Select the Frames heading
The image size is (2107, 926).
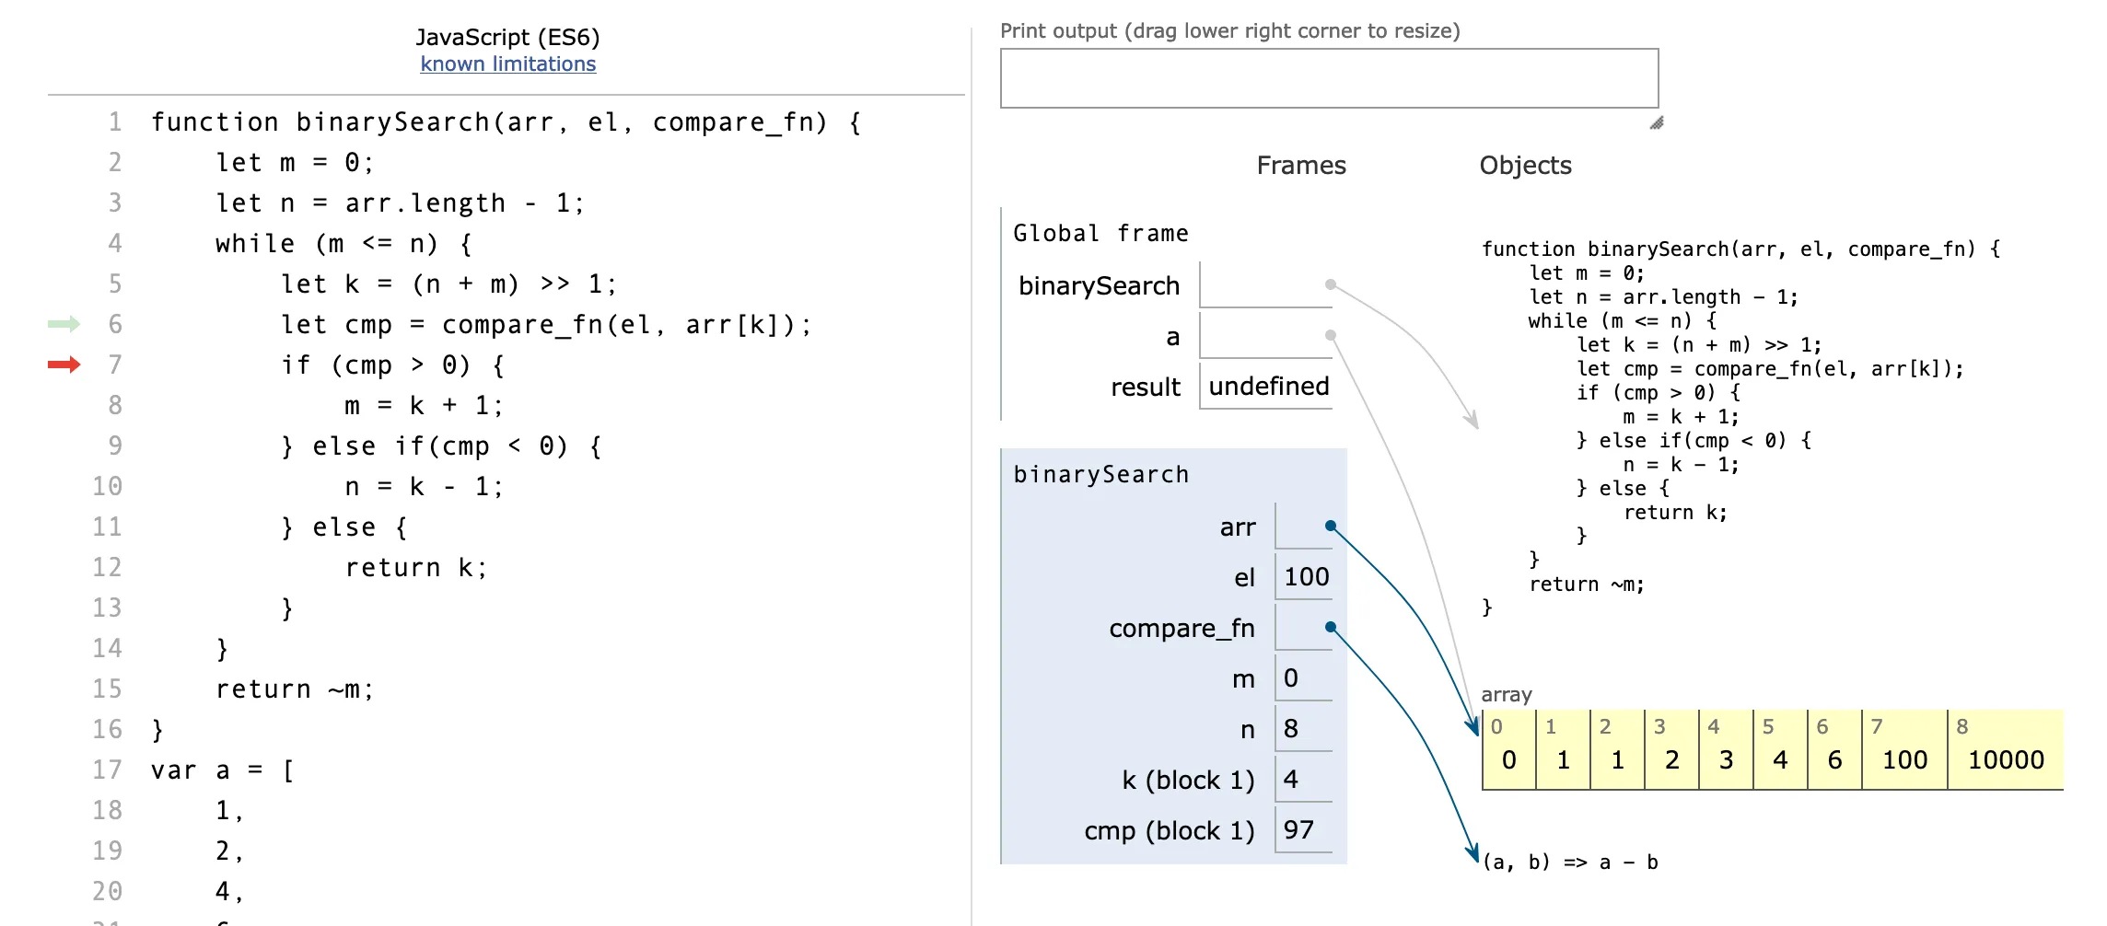[1300, 165]
